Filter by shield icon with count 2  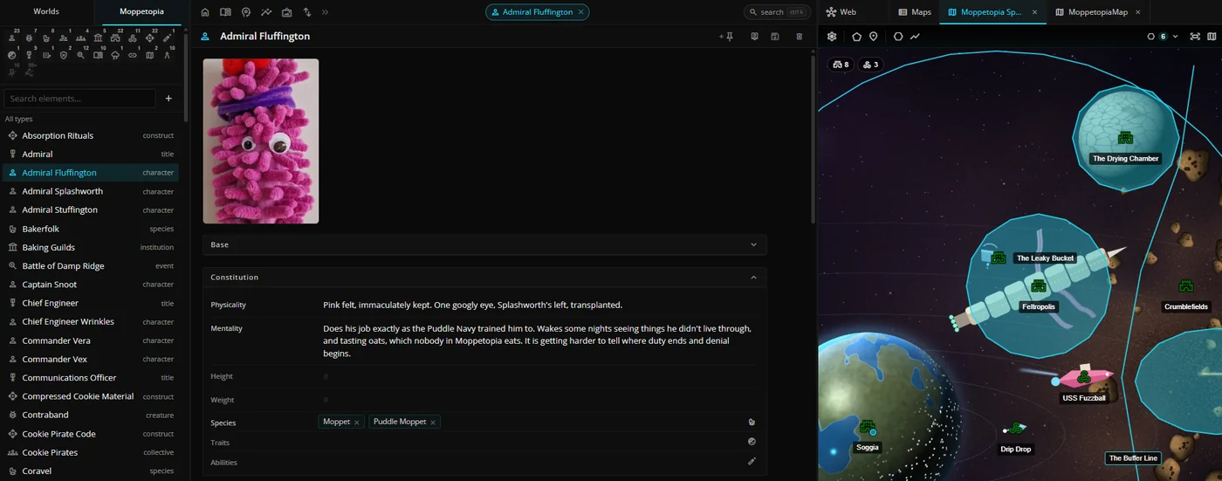coord(64,55)
